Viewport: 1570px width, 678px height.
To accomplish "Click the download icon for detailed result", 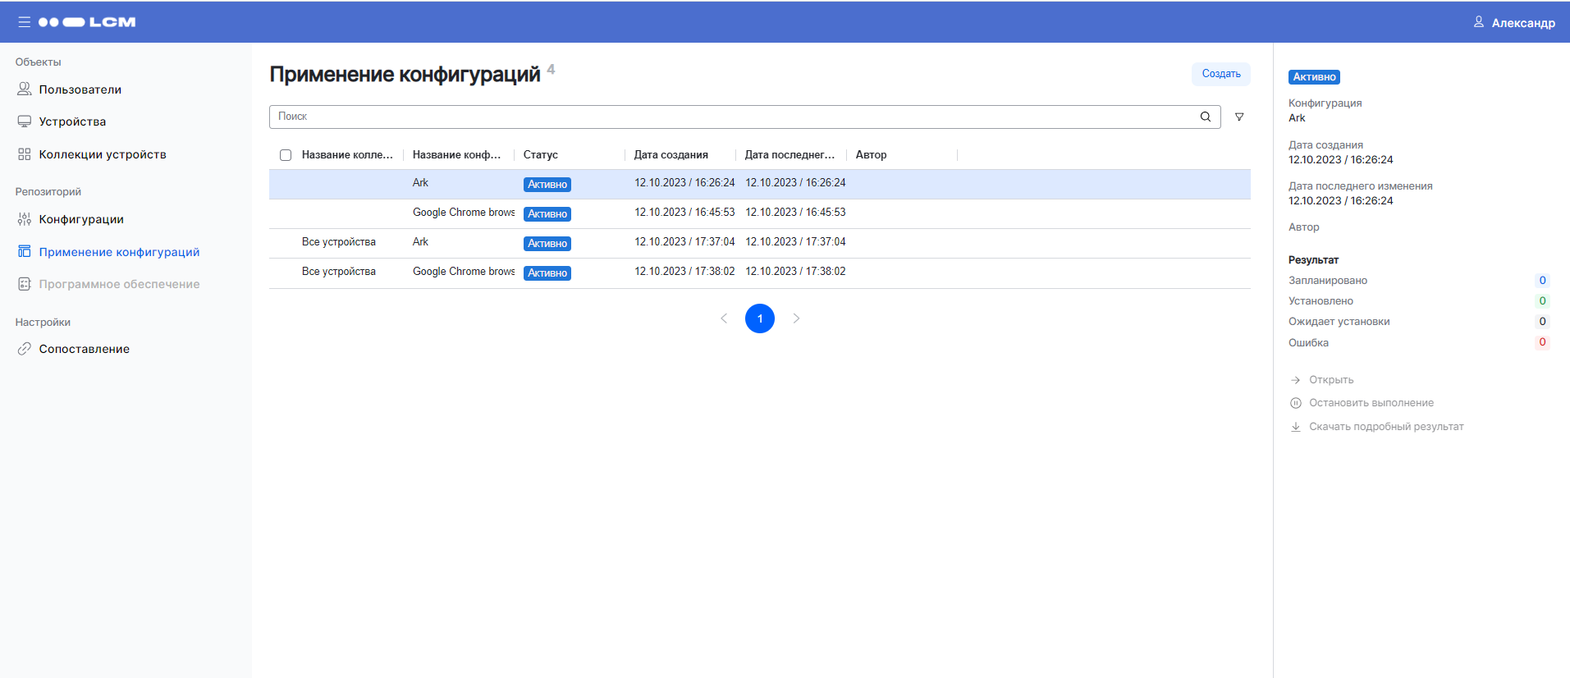I will 1296,427.
